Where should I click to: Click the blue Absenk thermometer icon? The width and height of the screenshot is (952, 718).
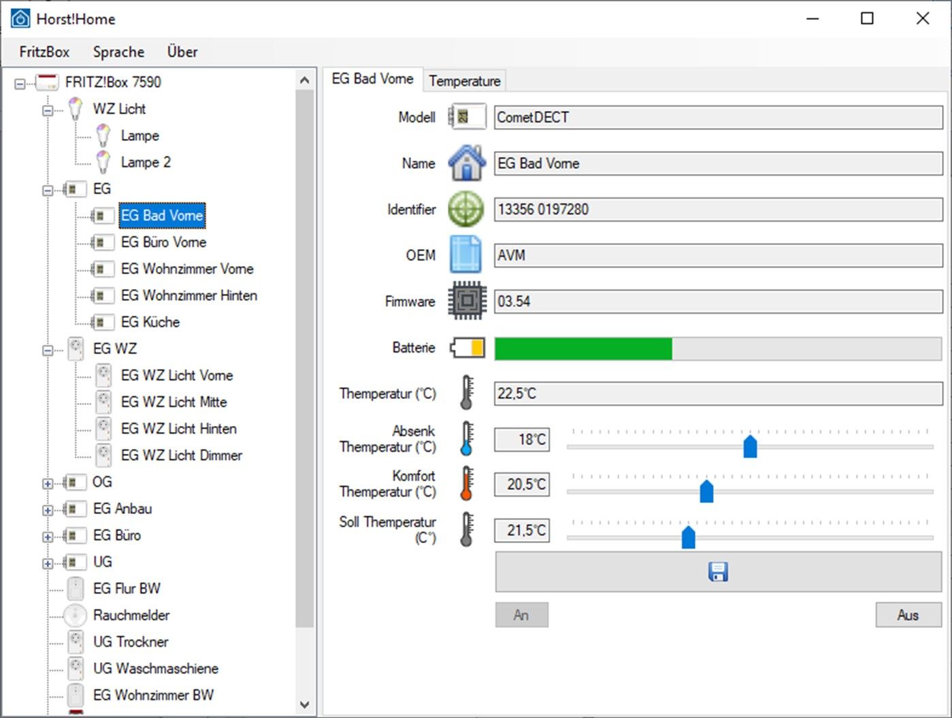466,438
